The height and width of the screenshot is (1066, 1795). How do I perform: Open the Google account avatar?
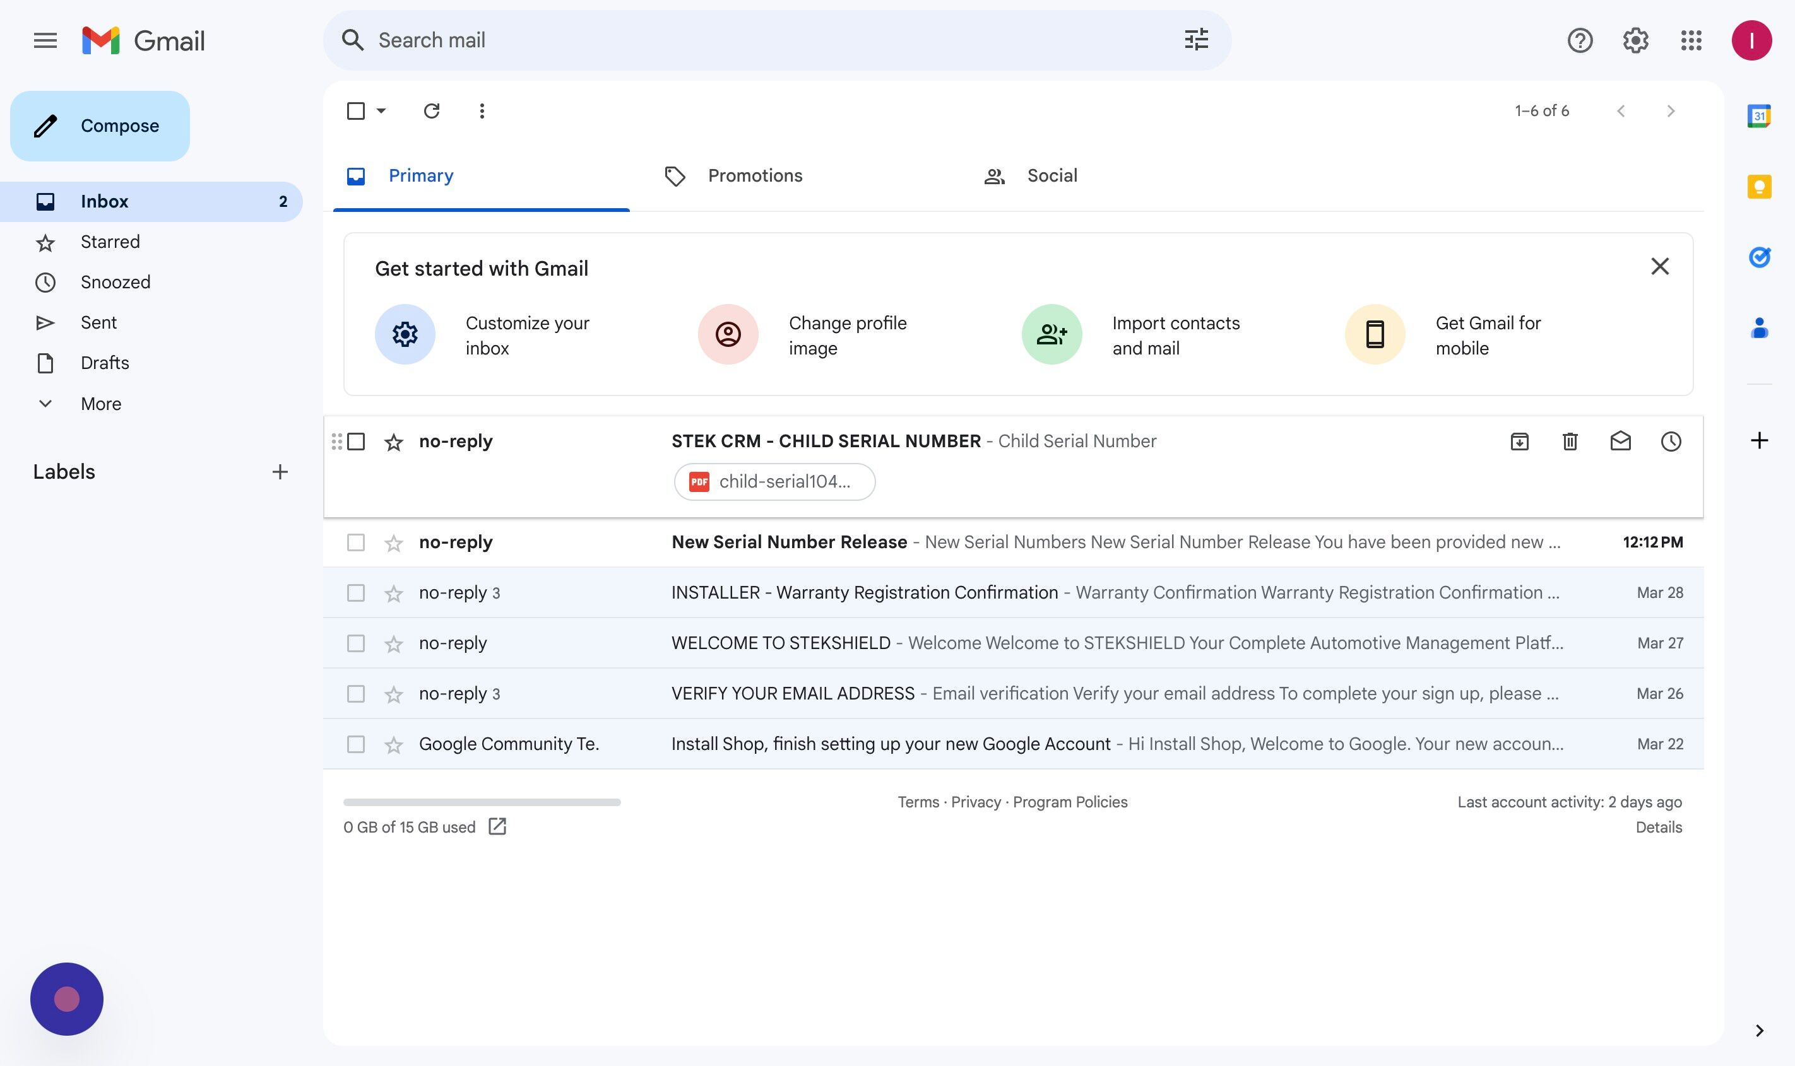coord(1751,40)
